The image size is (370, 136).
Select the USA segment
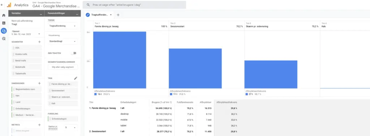pyautogui.click(x=26, y=48)
